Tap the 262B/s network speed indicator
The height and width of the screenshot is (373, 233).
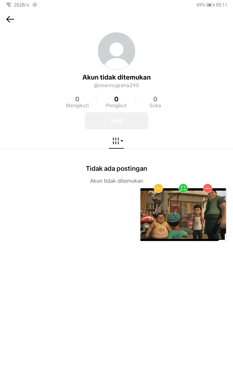[x=22, y=5]
